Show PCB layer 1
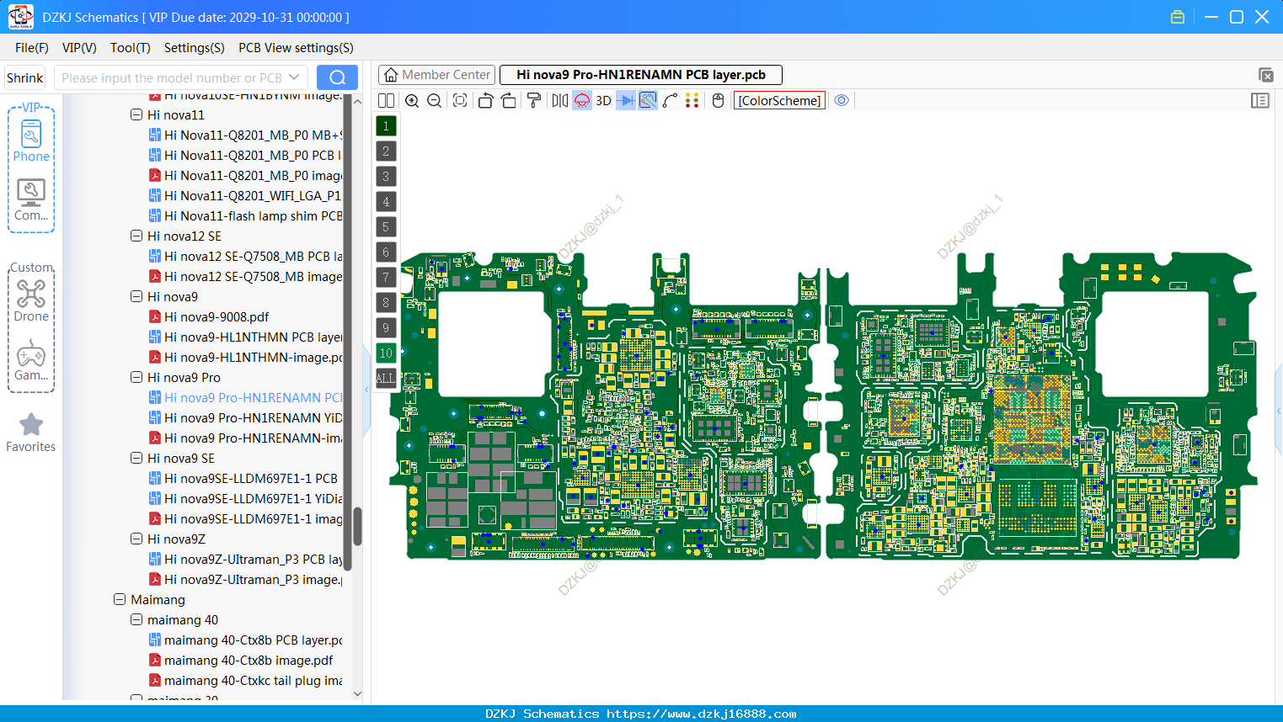This screenshot has height=722, width=1283. click(x=386, y=126)
